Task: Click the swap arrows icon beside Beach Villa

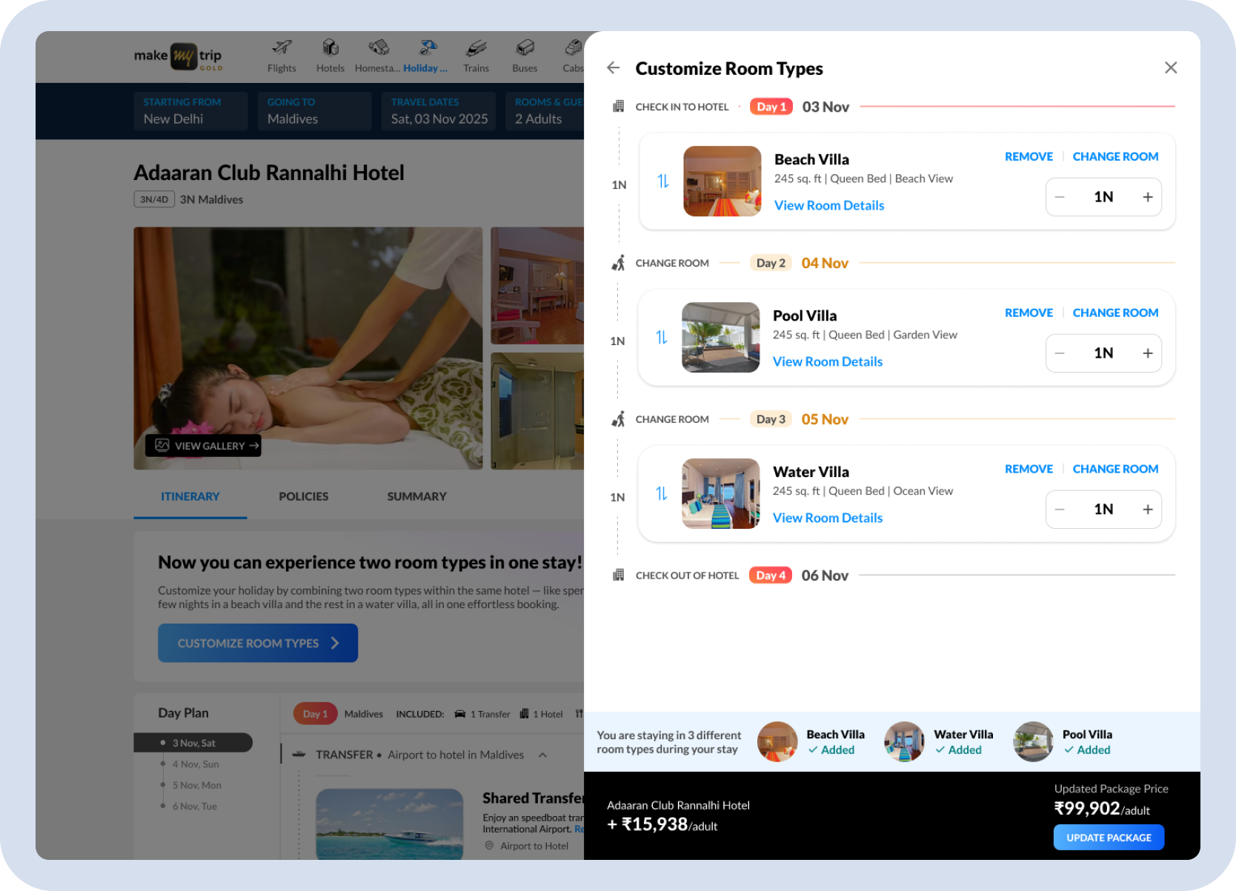Action: (x=663, y=181)
